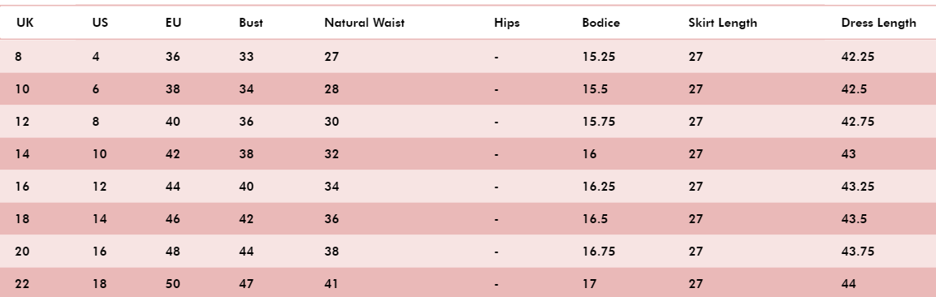The height and width of the screenshot is (297, 936).
Task: Click dress length 42.25 cell
Action: click(858, 57)
